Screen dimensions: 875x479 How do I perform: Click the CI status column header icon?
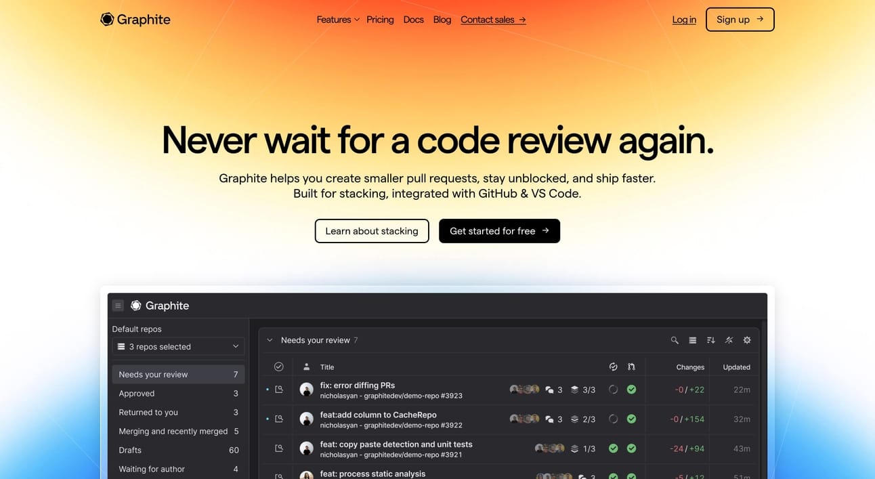point(613,367)
